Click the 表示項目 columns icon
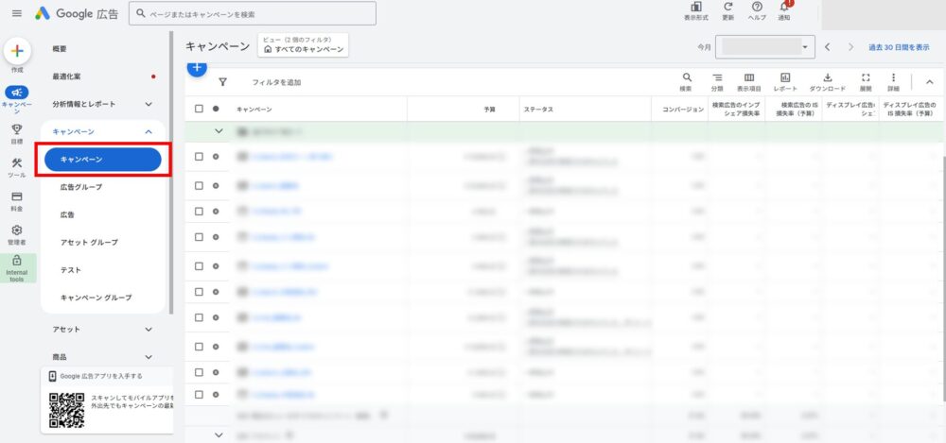The width and height of the screenshot is (946, 443). pyautogui.click(x=748, y=78)
